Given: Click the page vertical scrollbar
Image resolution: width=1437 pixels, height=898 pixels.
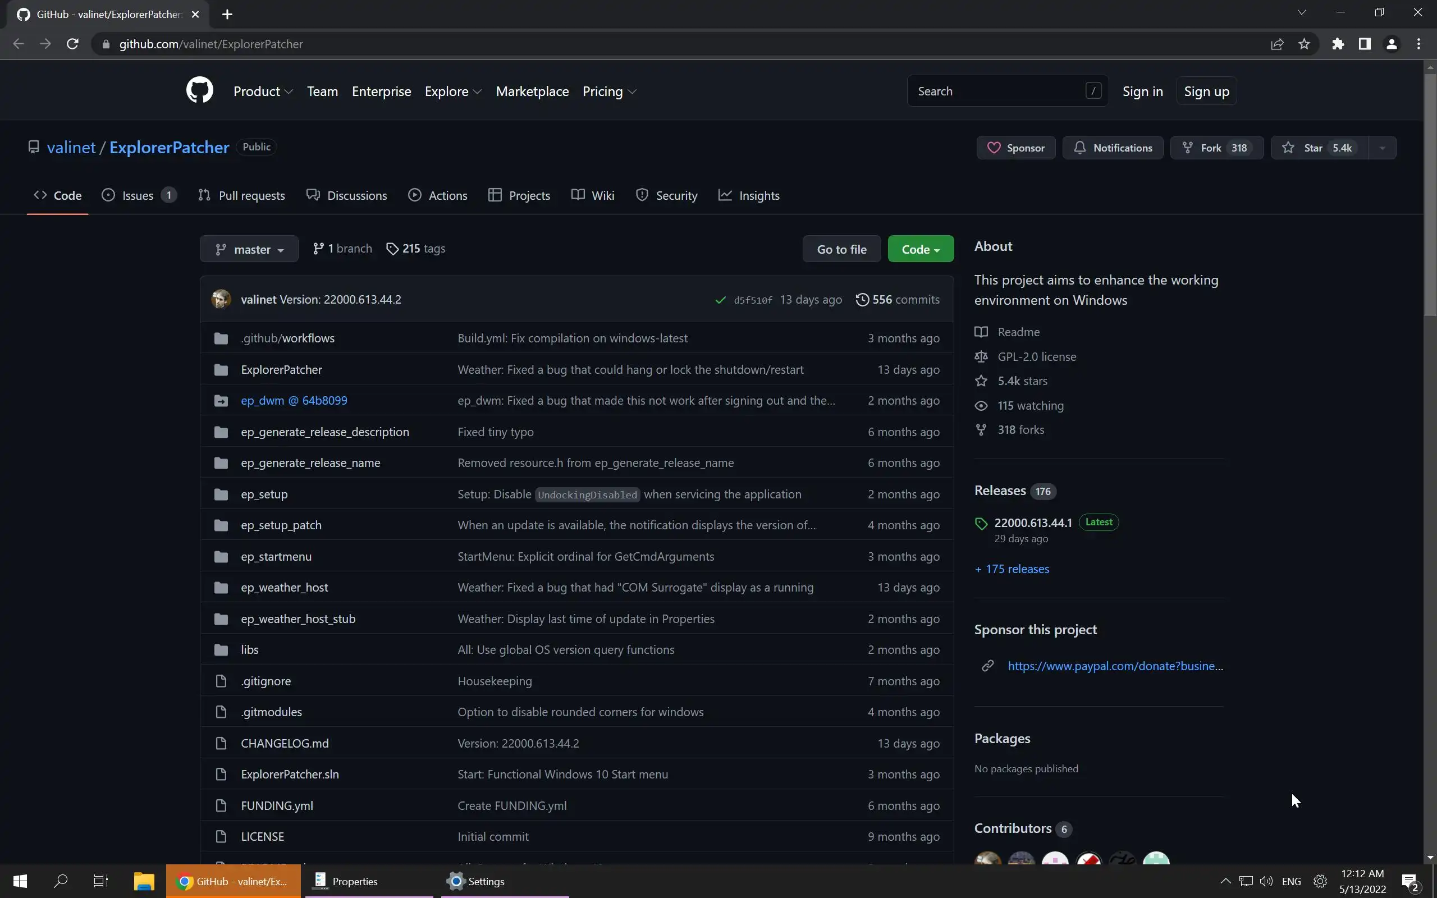Looking at the screenshot, I should [x=1429, y=196].
